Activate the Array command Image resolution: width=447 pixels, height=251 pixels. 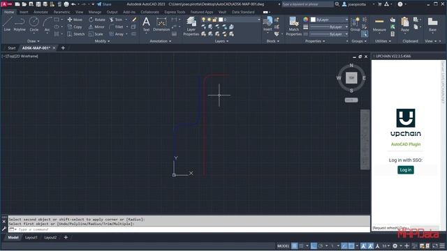(x=117, y=34)
